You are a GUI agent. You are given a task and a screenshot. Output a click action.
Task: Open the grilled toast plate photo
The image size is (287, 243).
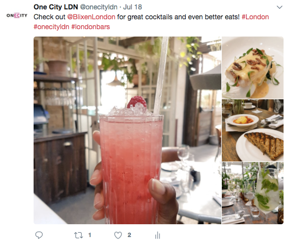252,130
